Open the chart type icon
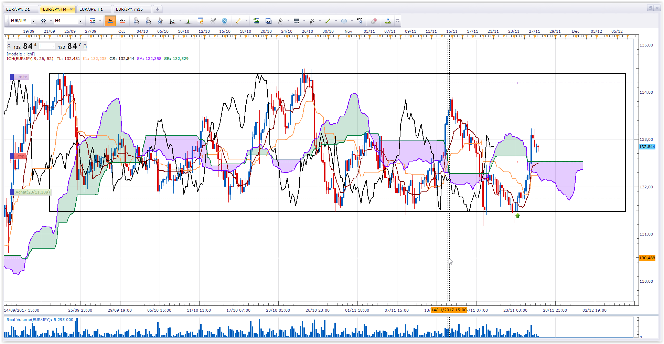Image resolution: width=664 pixels, height=344 pixels. [x=92, y=21]
